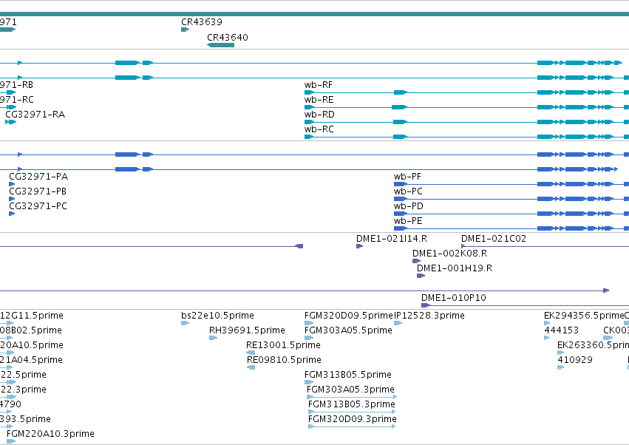Screen dimensions: 629x445
Task: Select the wb-RE transcript label
Action: [319, 100]
